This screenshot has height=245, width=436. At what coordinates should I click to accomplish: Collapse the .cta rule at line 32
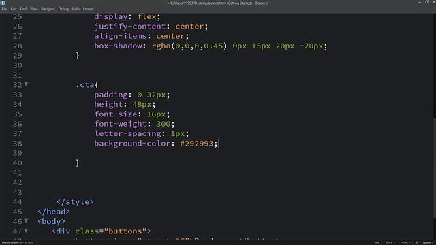(x=26, y=84)
